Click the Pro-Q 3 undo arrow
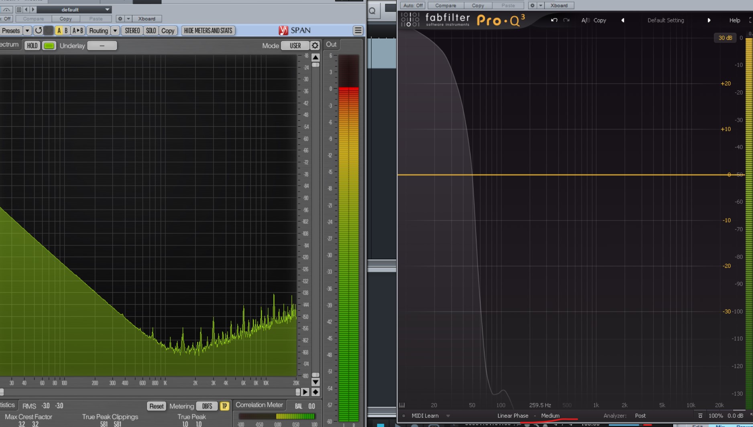Image resolution: width=753 pixels, height=427 pixels. [x=554, y=20]
